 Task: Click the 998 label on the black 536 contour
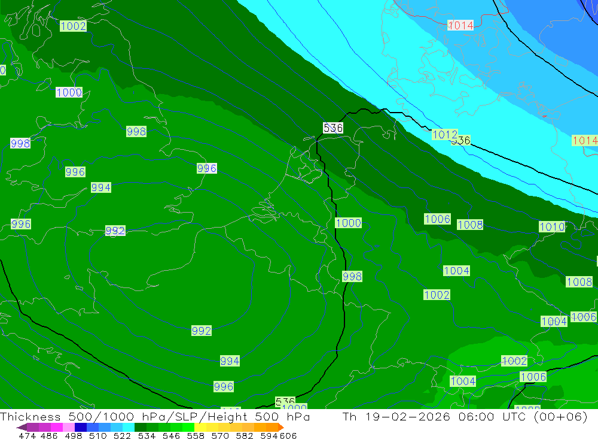[352, 276]
